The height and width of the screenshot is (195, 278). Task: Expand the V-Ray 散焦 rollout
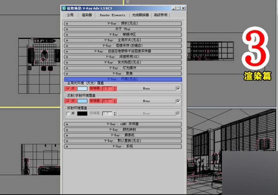coord(123,74)
